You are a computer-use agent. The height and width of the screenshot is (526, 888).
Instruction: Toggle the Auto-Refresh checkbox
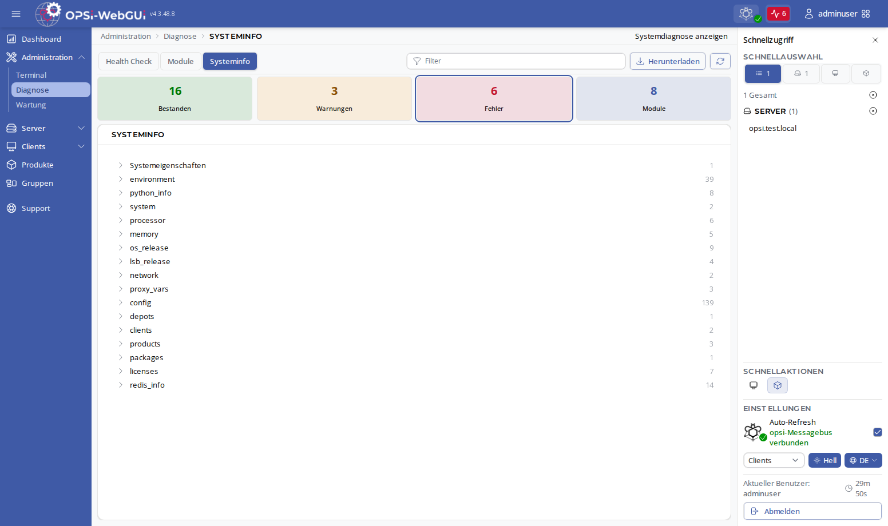point(878,432)
